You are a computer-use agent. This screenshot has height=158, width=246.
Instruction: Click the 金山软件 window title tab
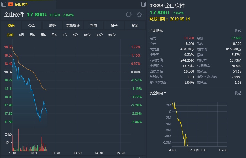point(21,4)
